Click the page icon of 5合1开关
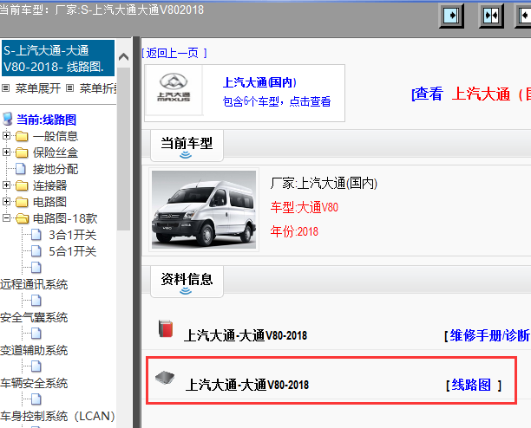Image resolution: width=531 pixels, height=428 pixels. pos(36,251)
